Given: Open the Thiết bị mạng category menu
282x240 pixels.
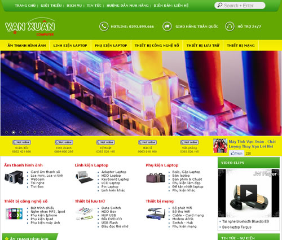Looking at the screenshot, I should click(x=241, y=45).
